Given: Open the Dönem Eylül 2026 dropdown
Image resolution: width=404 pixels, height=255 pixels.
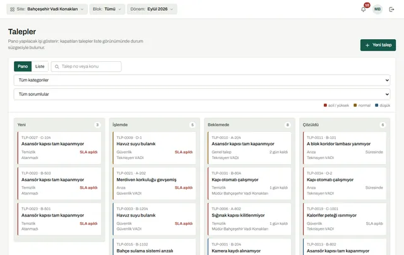Looking at the screenshot, I should [151, 9].
